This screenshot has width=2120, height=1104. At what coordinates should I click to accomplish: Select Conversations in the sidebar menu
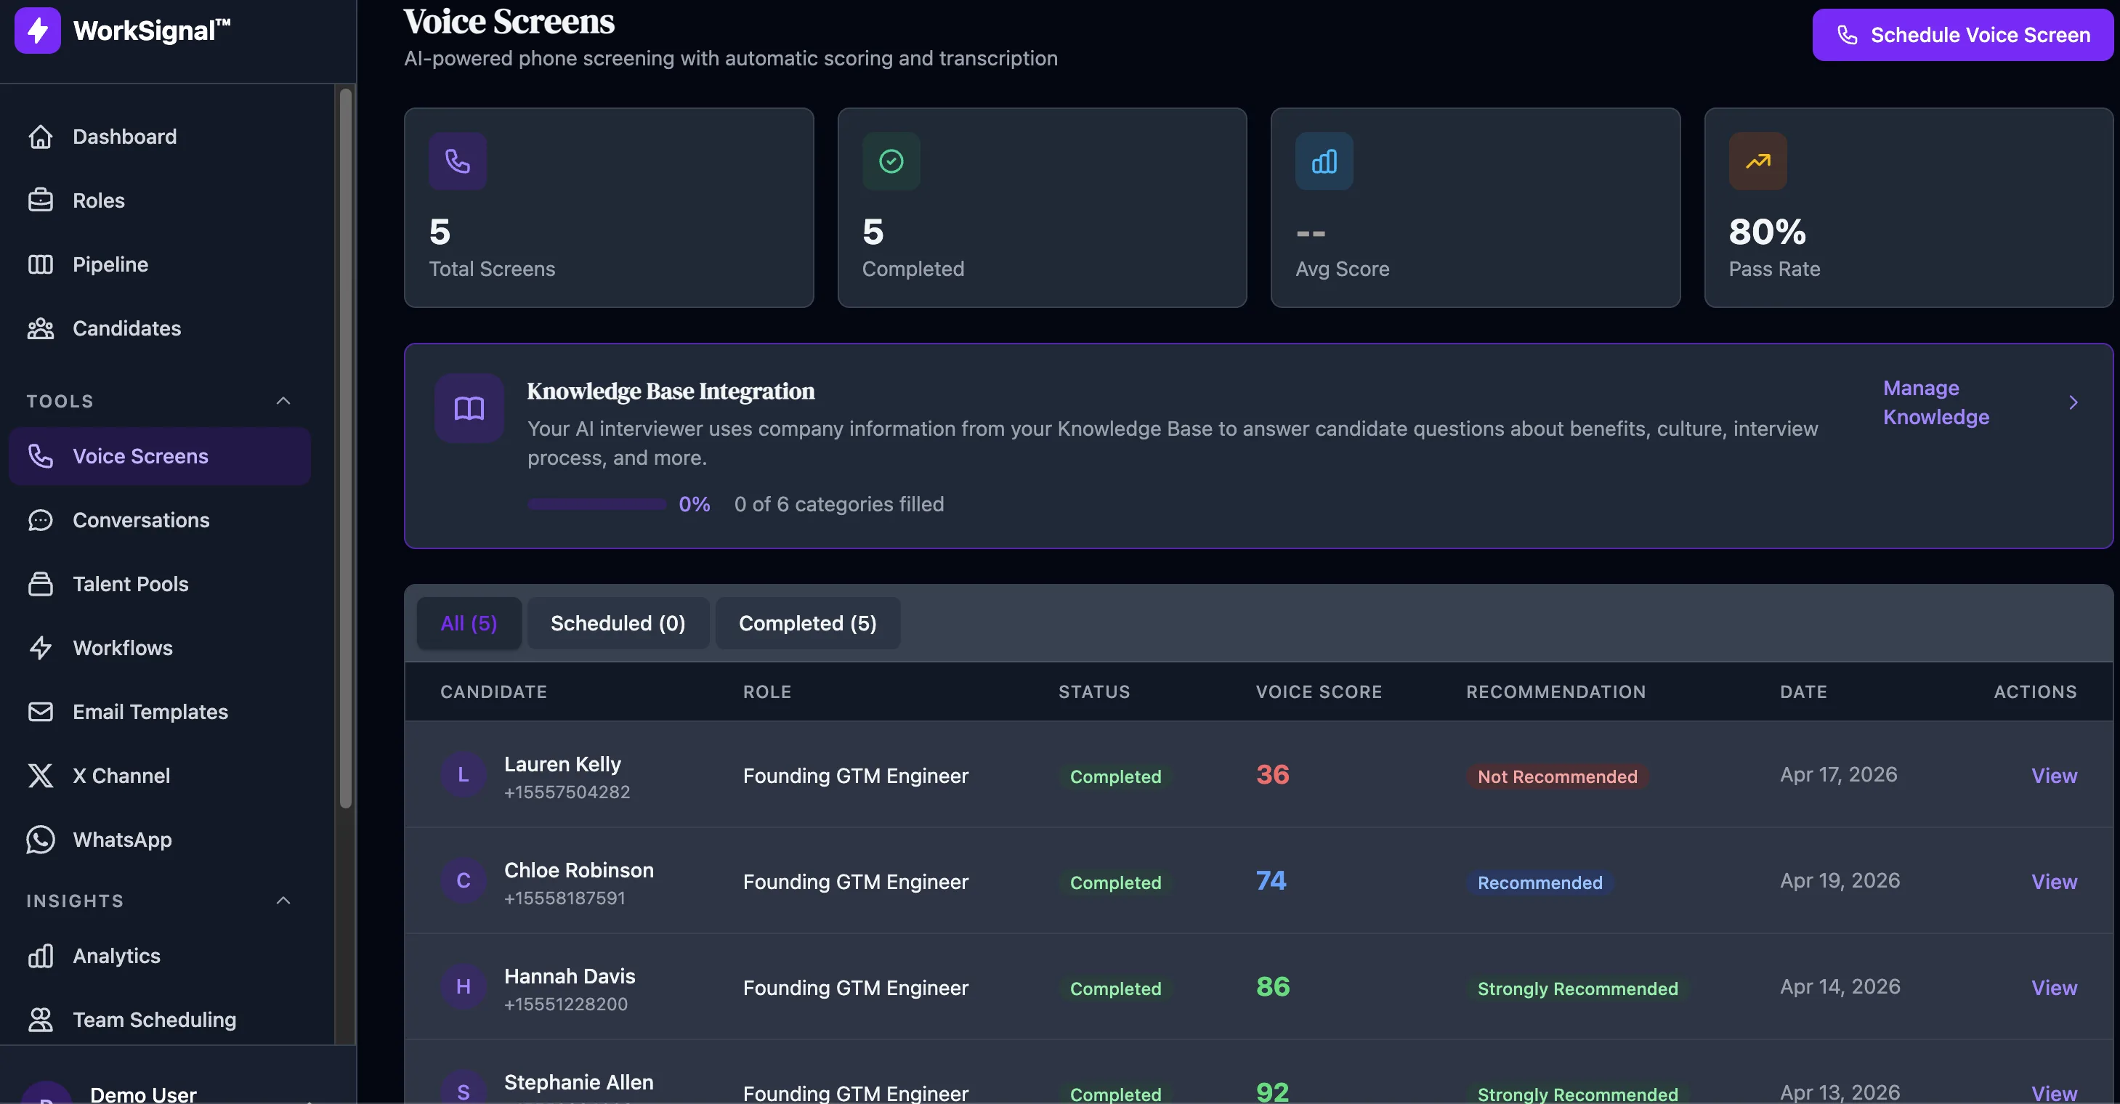click(x=160, y=520)
